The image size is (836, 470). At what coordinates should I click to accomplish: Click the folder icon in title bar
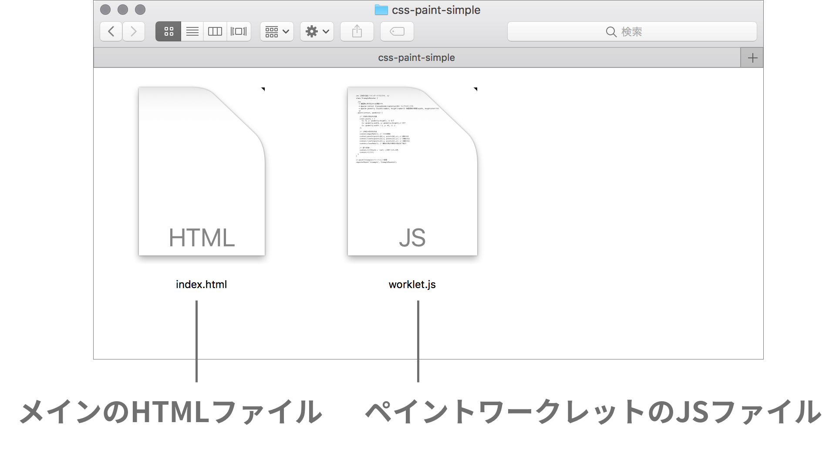pyautogui.click(x=381, y=10)
